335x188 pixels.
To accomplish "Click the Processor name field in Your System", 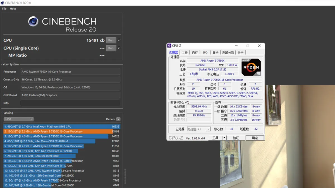I will tap(70, 72).
